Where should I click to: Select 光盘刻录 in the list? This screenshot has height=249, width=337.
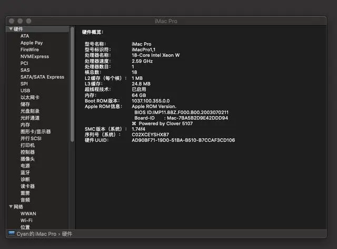point(30,111)
